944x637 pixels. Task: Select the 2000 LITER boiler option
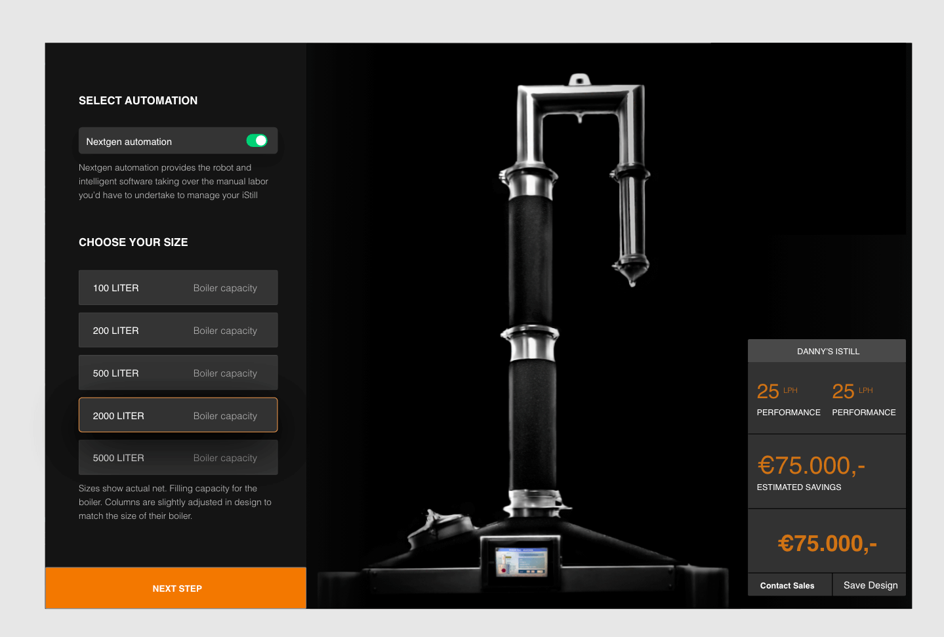[x=178, y=415]
